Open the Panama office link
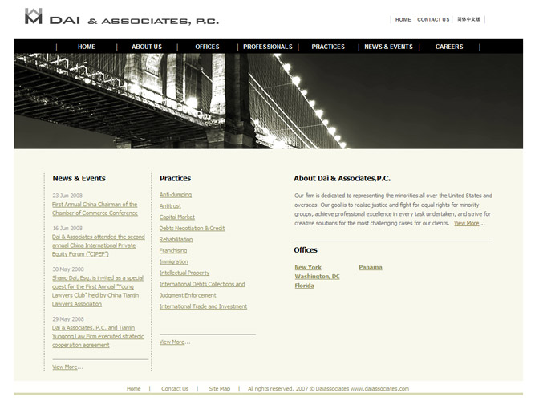This screenshot has width=535, height=401. [371, 267]
